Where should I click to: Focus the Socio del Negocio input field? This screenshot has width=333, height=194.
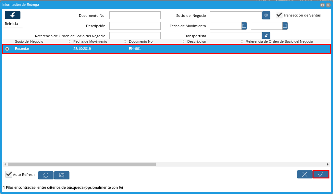tap(236, 15)
